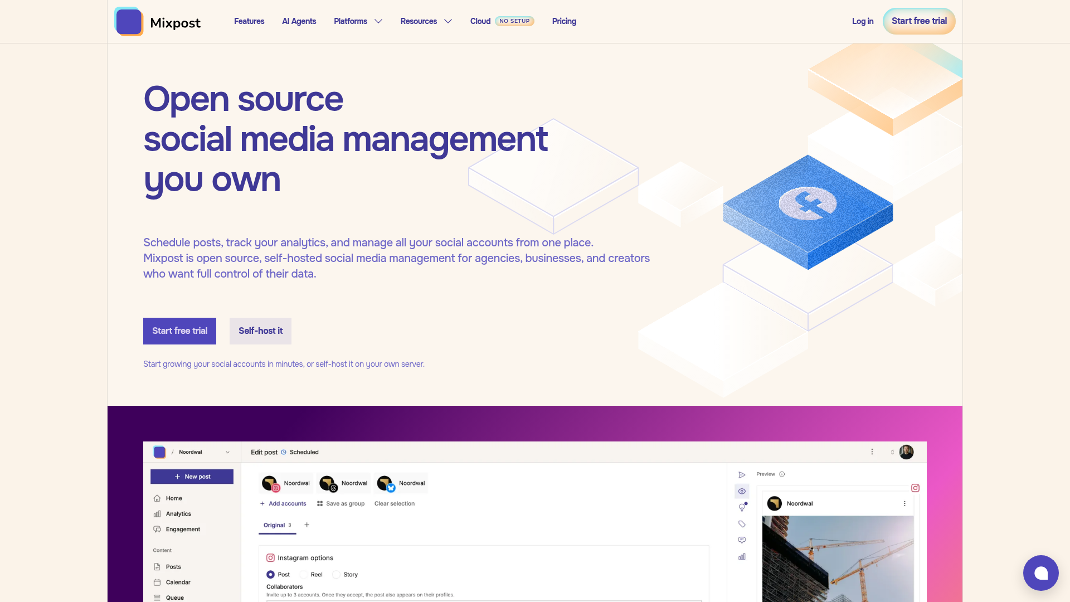Click the lightbulb icon in the editor sidebar
Image resolution: width=1070 pixels, height=602 pixels.
coord(742,507)
